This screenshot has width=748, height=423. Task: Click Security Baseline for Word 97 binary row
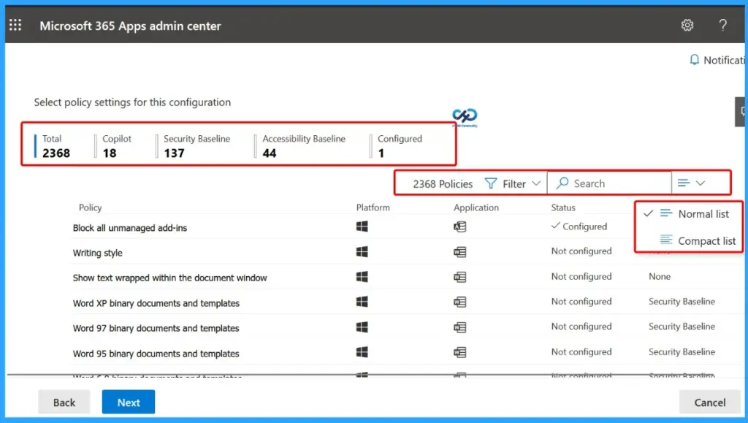(x=682, y=326)
